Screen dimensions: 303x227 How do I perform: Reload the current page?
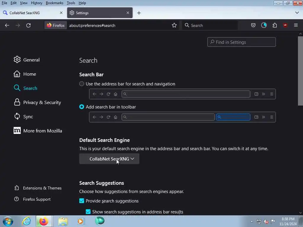tap(28, 25)
